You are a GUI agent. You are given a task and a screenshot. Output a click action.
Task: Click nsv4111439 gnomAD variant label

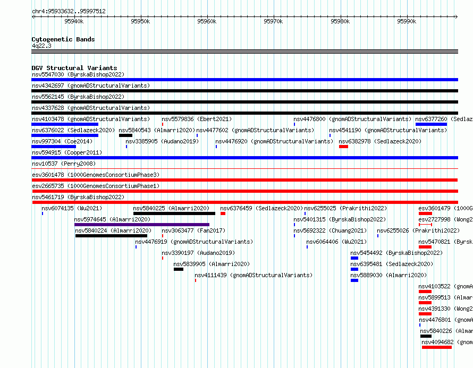[254, 275]
